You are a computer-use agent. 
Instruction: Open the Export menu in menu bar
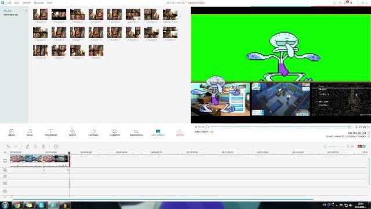(27, 3)
